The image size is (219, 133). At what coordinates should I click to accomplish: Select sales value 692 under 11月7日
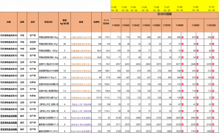coord(167,36)
